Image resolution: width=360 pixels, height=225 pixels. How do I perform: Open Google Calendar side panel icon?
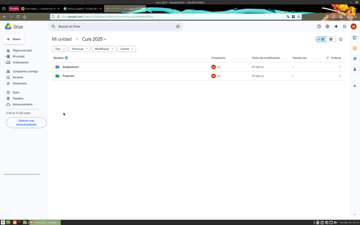point(355,38)
